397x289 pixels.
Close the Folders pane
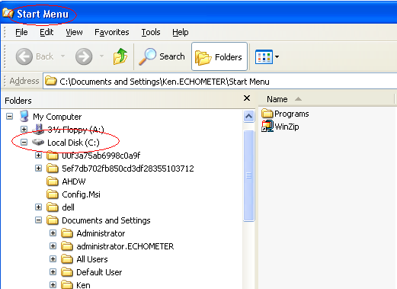click(247, 98)
